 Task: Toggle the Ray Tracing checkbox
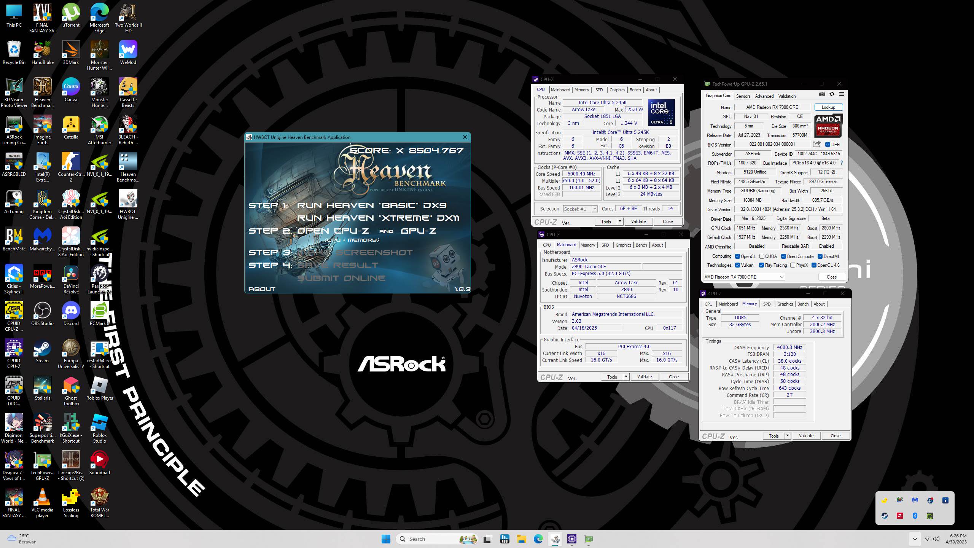[761, 265]
